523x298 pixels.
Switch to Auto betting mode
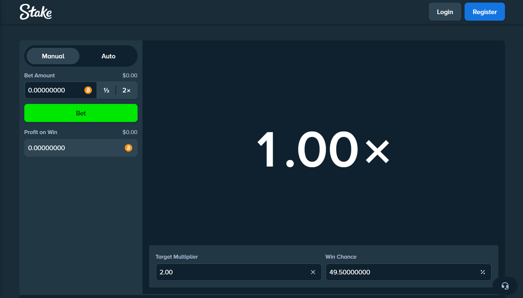point(108,56)
